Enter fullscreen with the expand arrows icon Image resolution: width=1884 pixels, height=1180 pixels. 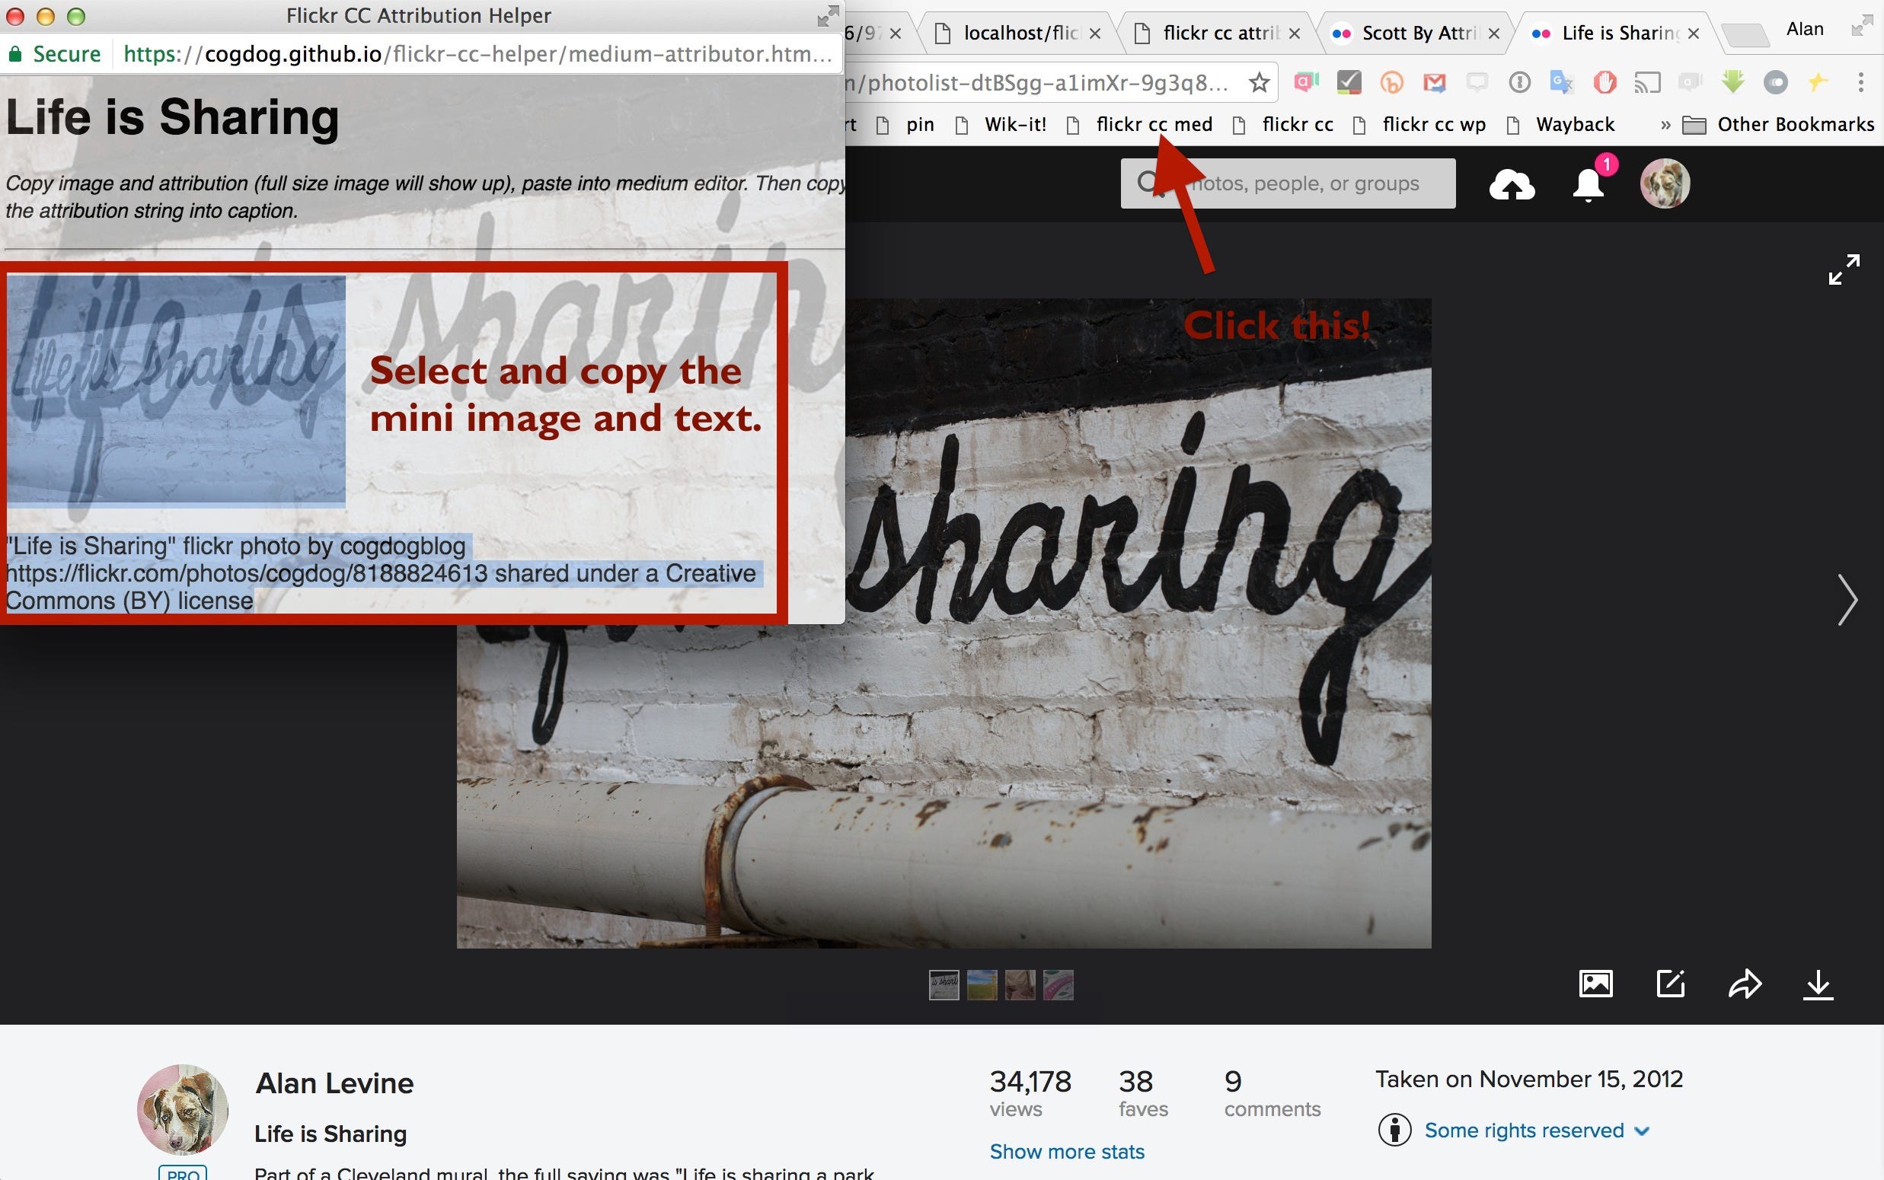pyautogui.click(x=1844, y=269)
